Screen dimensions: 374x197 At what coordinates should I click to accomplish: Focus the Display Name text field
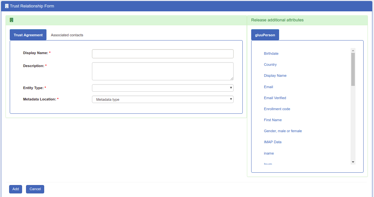(x=162, y=54)
